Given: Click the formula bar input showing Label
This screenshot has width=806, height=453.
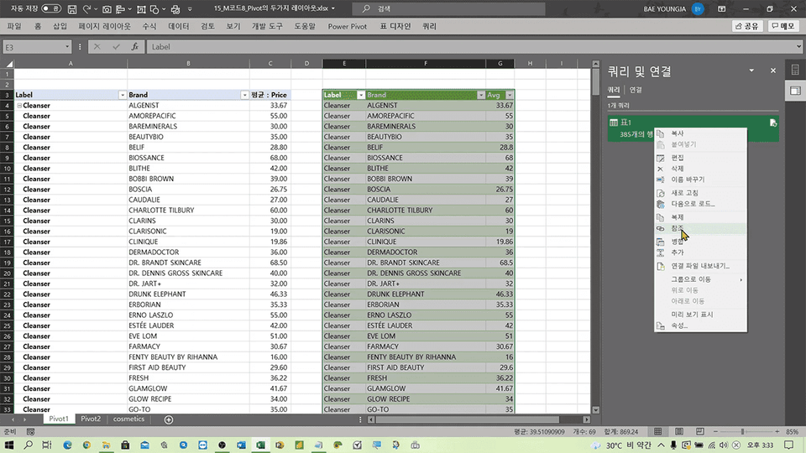Looking at the screenshot, I should [x=472, y=47].
